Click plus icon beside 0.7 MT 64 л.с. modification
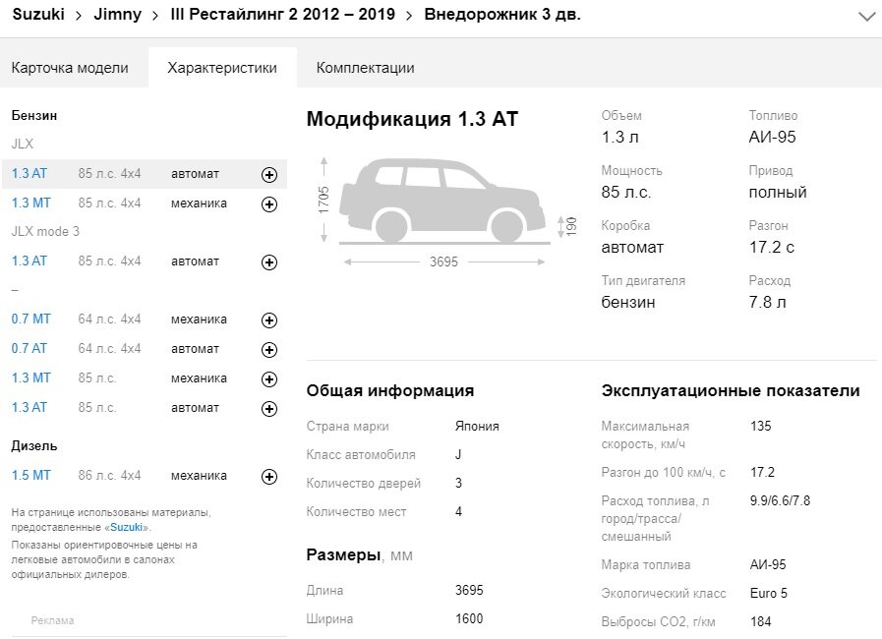882x639 pixels. pyautogui.click(x=268, y=319)
